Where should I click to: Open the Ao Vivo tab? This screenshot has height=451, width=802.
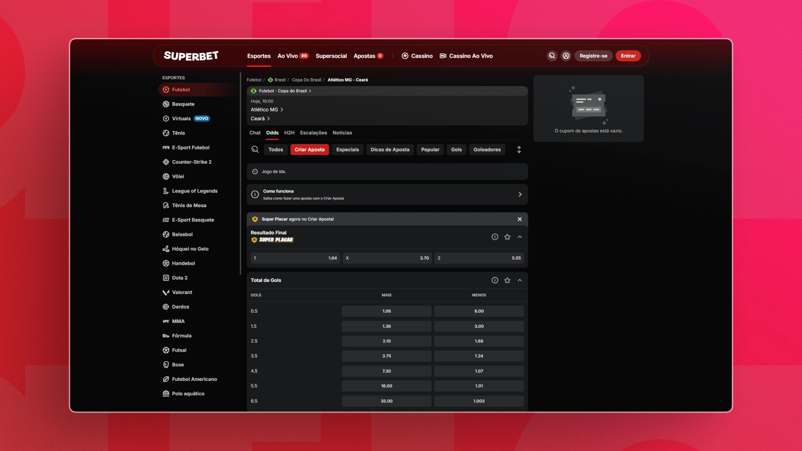pos(293,56)
